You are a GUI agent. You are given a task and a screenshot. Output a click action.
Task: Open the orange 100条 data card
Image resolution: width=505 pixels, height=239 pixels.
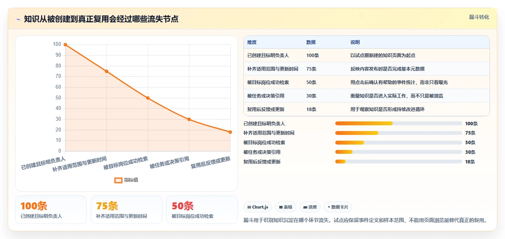[51, 210]
